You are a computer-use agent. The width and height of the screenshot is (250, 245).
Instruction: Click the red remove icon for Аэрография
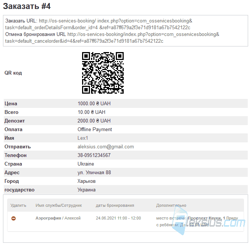point(13,218)
